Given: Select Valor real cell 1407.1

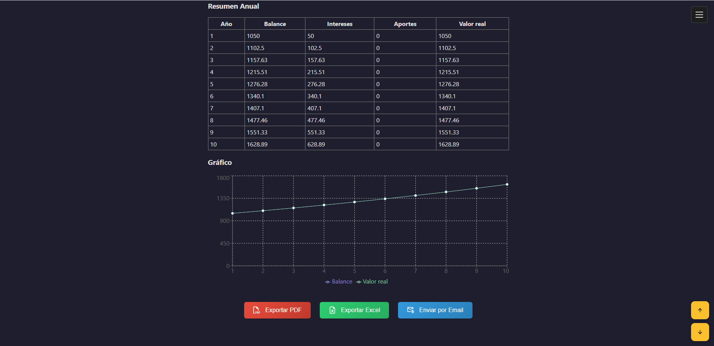Looking at the screenshot, I should click(x=472, y=108).
